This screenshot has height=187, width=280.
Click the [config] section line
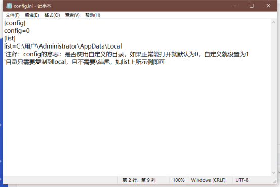pyautogui.click(x=15, y=23)
